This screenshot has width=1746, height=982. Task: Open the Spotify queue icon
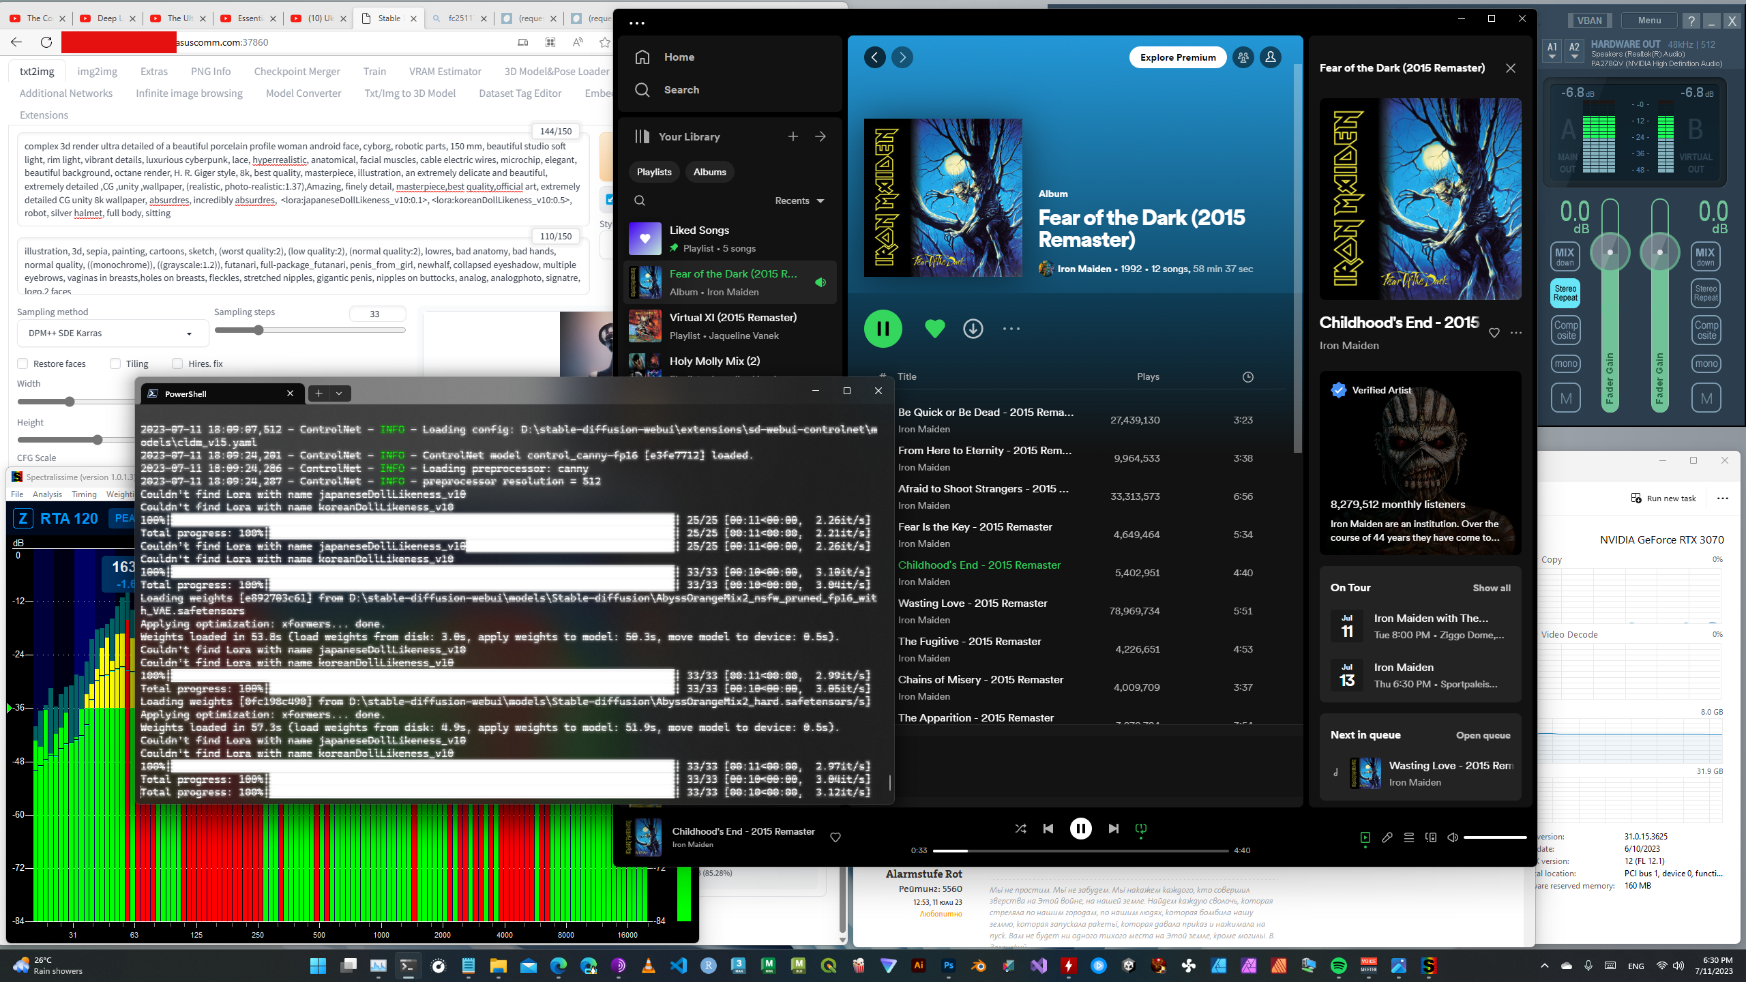(1408, 837)
